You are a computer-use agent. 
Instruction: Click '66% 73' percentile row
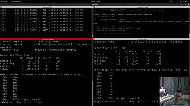click(104, 76)
